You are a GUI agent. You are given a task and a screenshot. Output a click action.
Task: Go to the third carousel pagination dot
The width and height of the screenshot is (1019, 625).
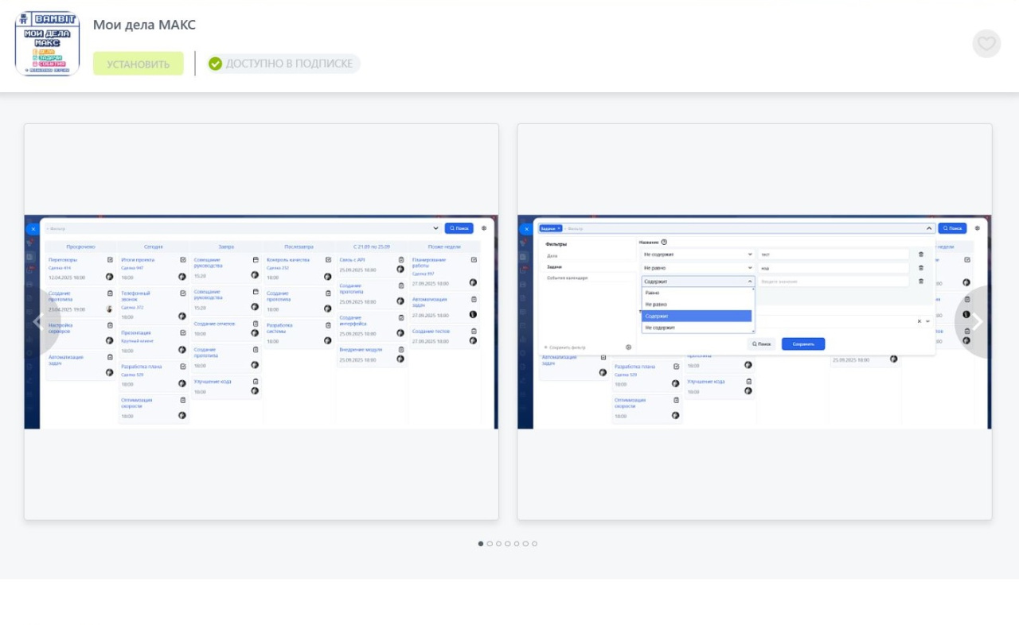pos(499,544)
